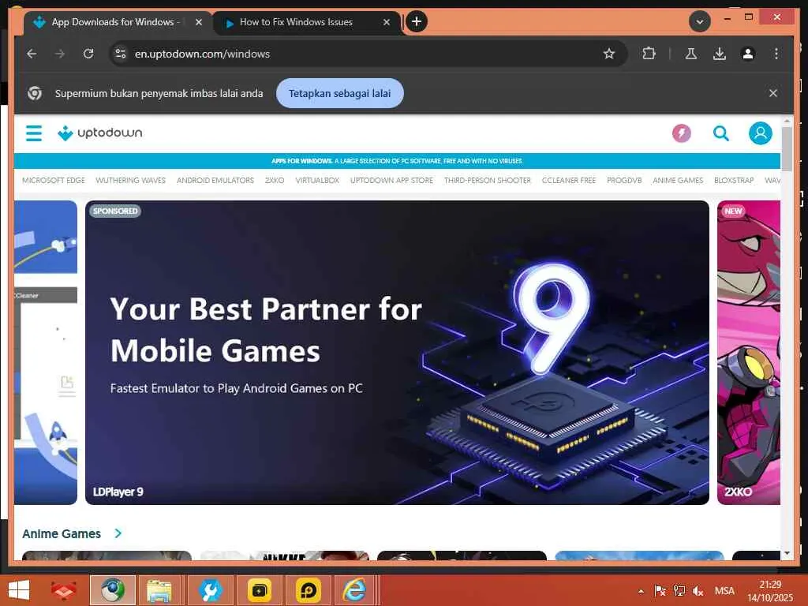
Task: Click the muted volume tray icon
Action: [698, 591]
